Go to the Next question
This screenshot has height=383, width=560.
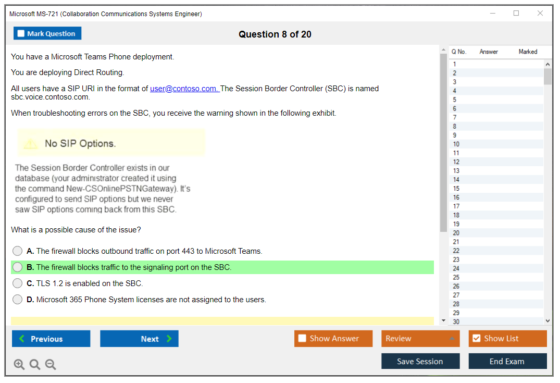point(139,338)
